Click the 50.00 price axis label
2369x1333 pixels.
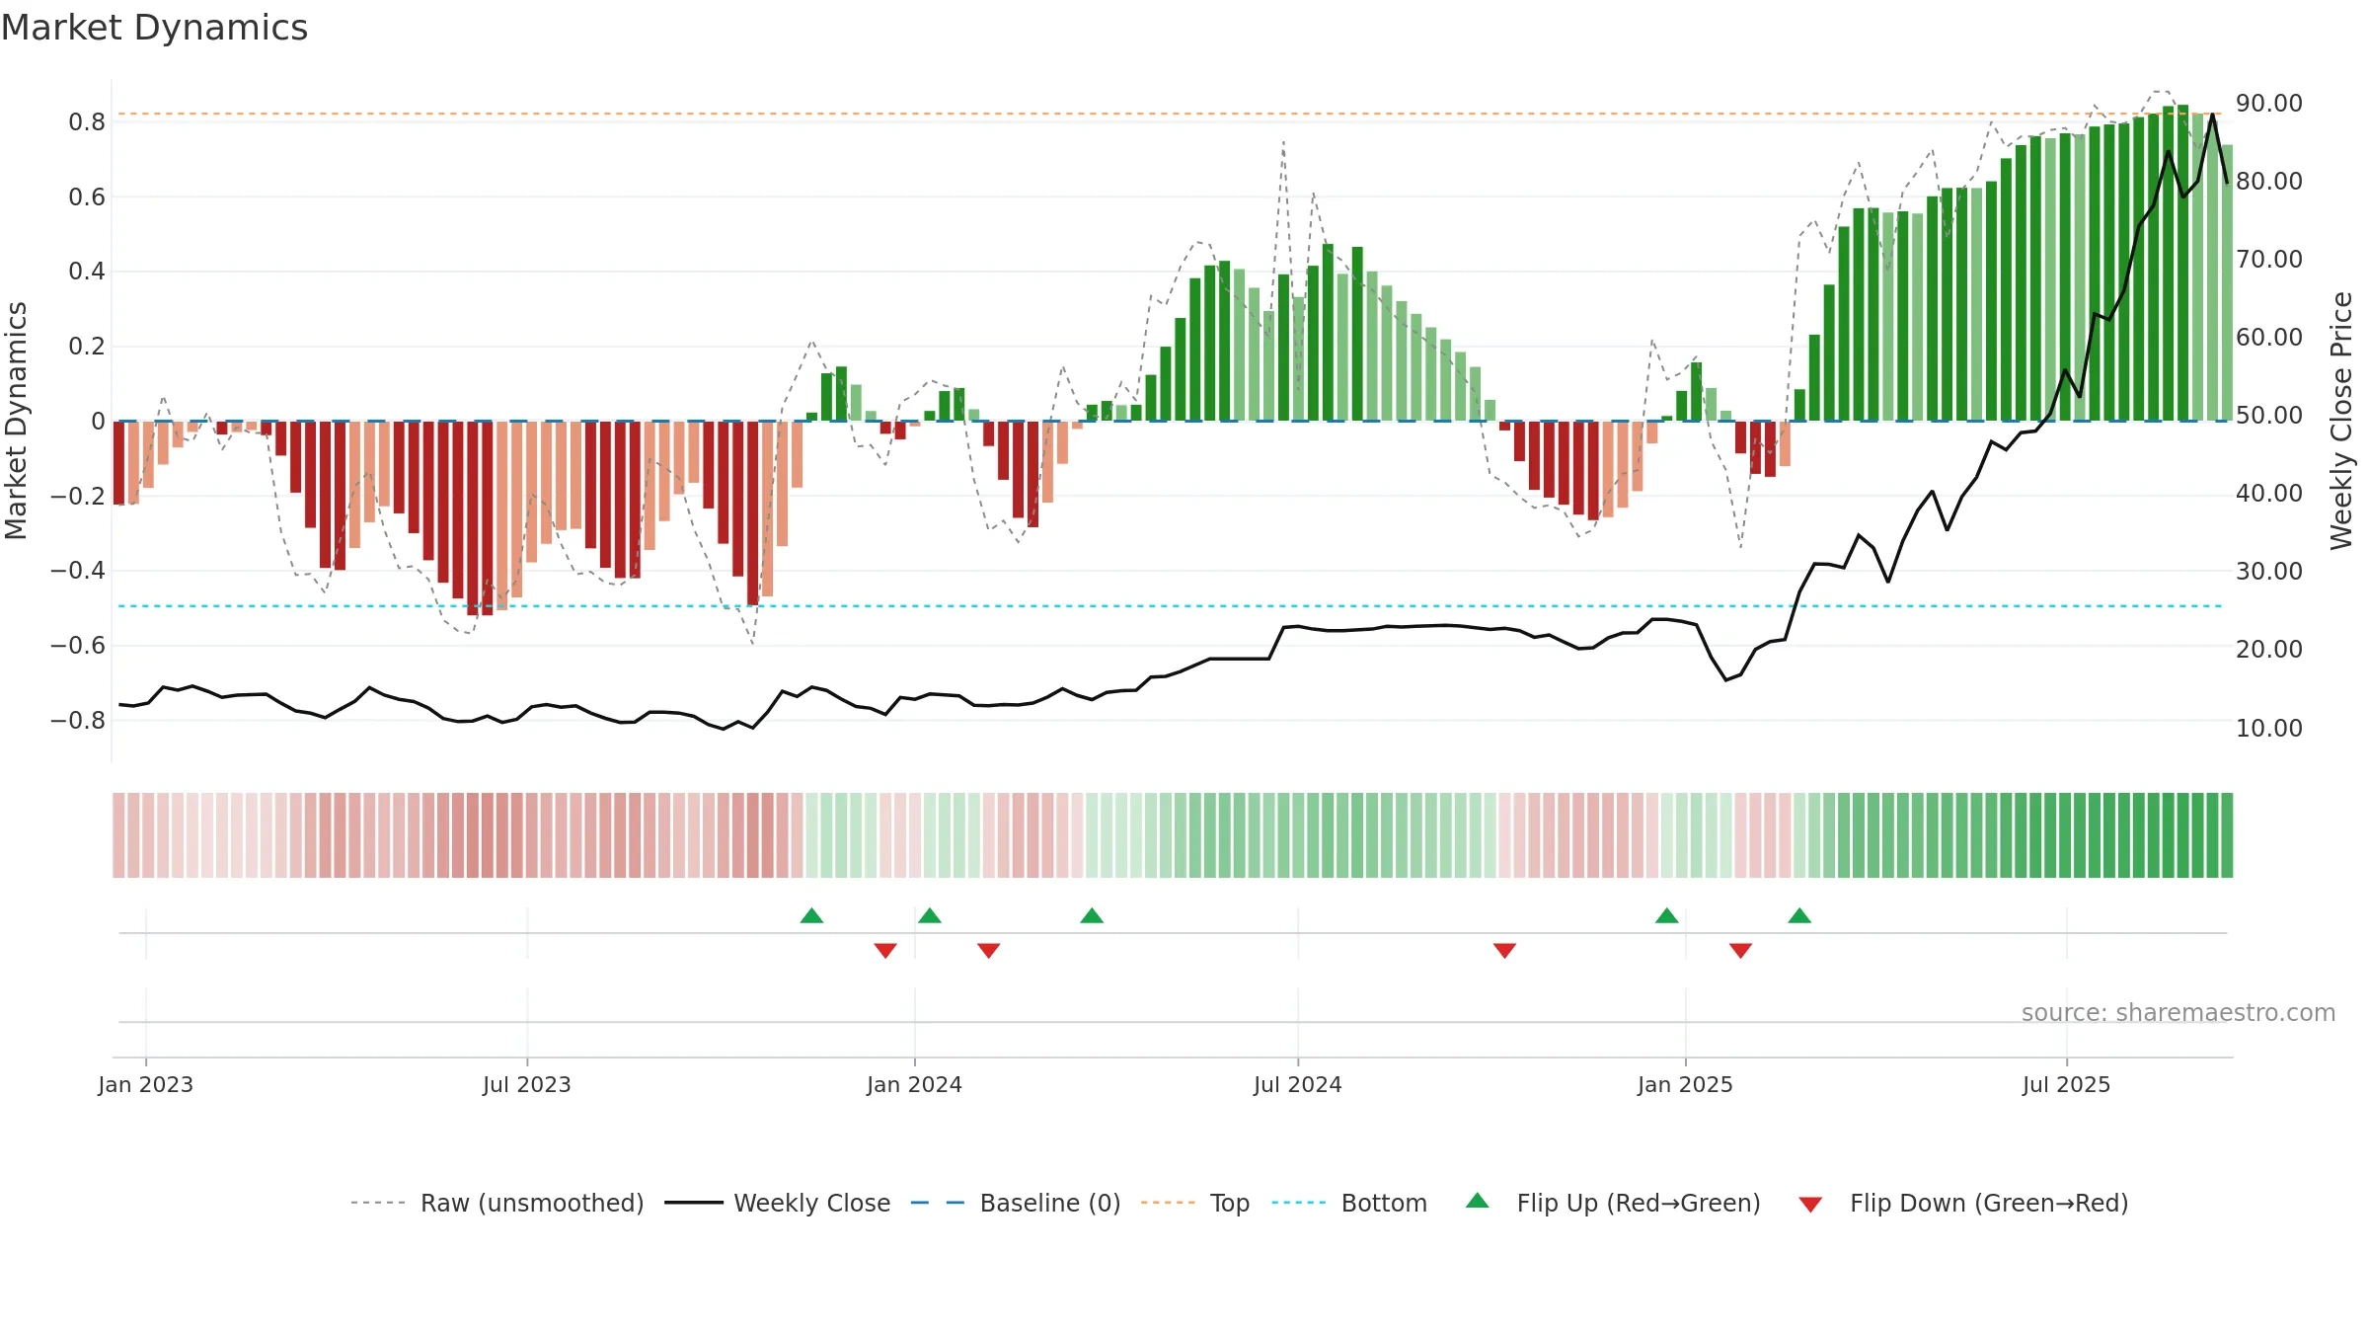click(x=2269, y=415)
